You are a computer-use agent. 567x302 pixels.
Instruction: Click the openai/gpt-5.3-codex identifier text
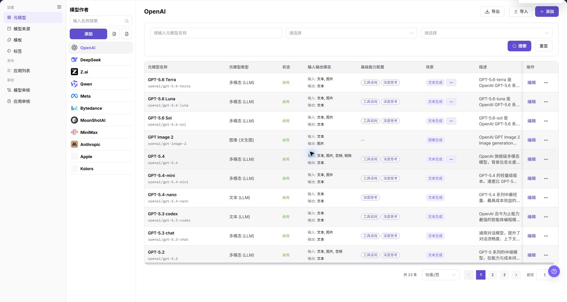coord(169,220)
